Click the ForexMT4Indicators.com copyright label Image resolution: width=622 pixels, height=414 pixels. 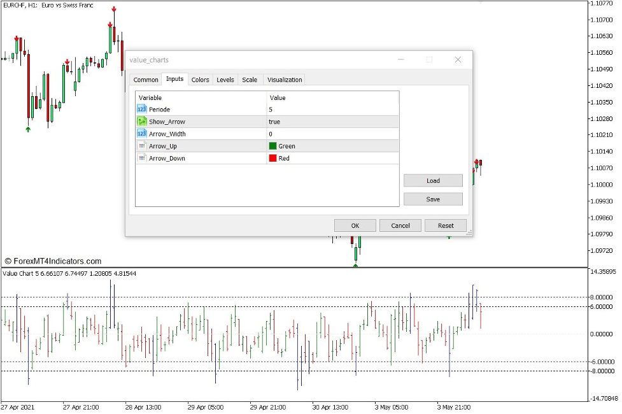click(53, 261)
